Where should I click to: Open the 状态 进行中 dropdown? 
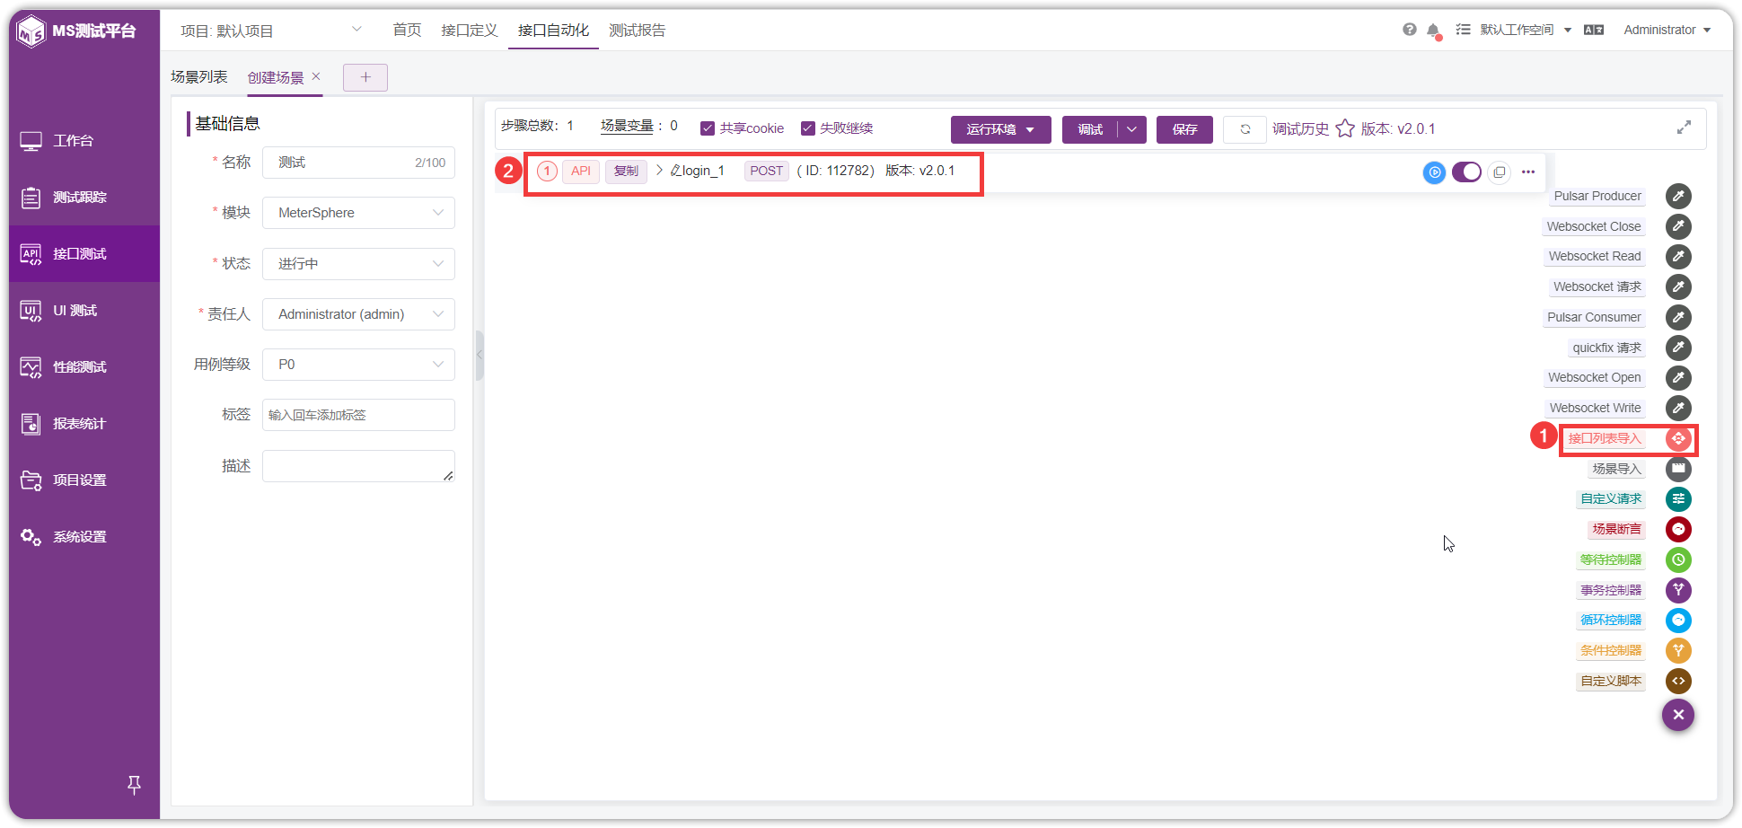pyautogui.click(x=358, y=264)
